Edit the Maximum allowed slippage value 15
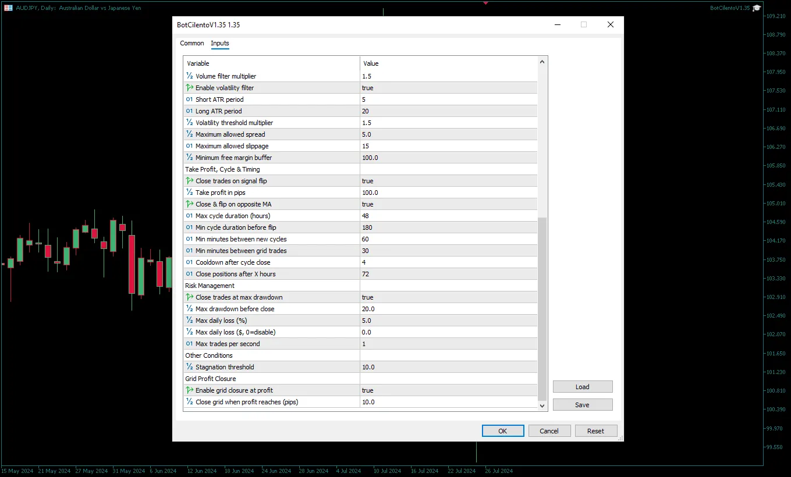 click(x=449, y=146)
